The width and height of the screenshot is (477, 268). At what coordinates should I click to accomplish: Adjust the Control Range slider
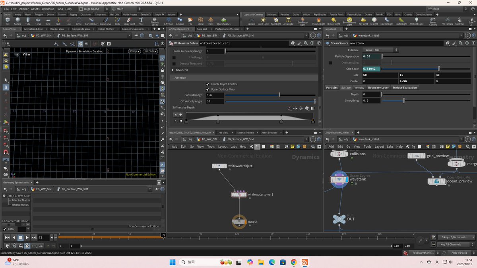pyautogui.click(x=270, y=95)
